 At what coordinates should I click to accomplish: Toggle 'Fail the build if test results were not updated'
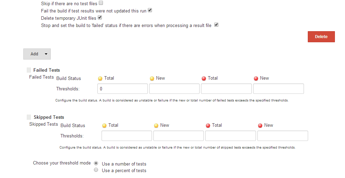150,10
